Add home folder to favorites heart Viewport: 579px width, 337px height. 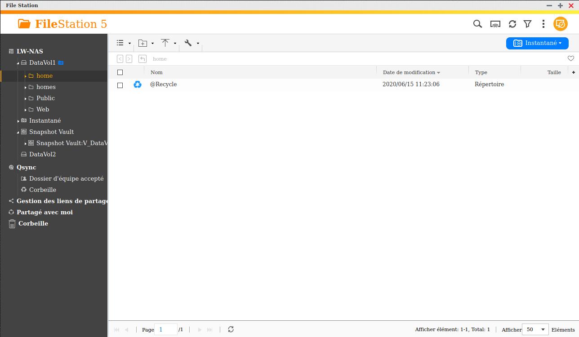(570, 58)
